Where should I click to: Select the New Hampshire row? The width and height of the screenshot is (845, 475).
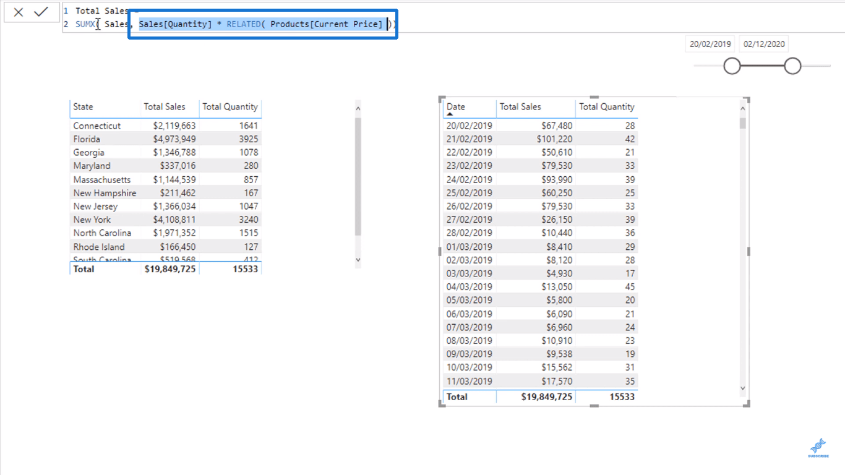166,193
